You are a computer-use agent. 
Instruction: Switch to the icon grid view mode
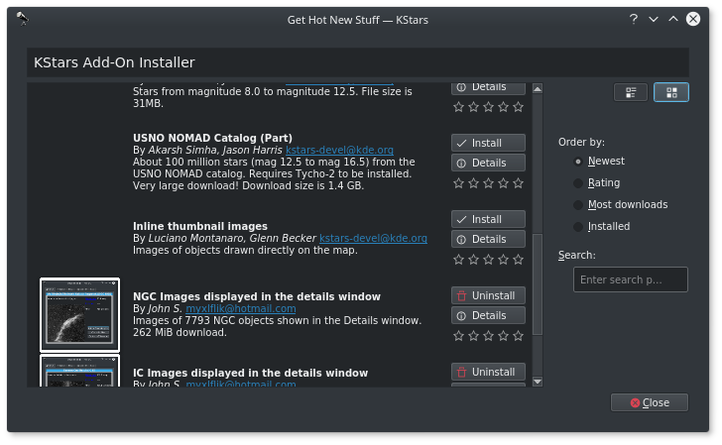671,92
